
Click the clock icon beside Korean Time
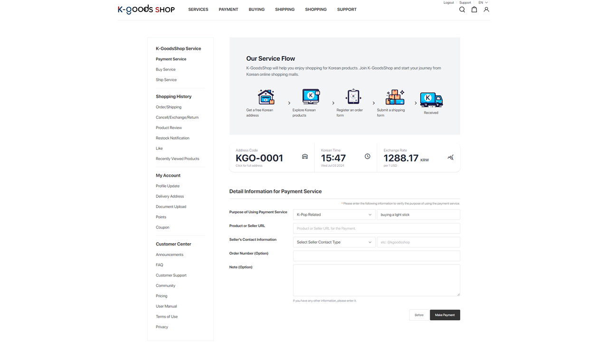367,156
